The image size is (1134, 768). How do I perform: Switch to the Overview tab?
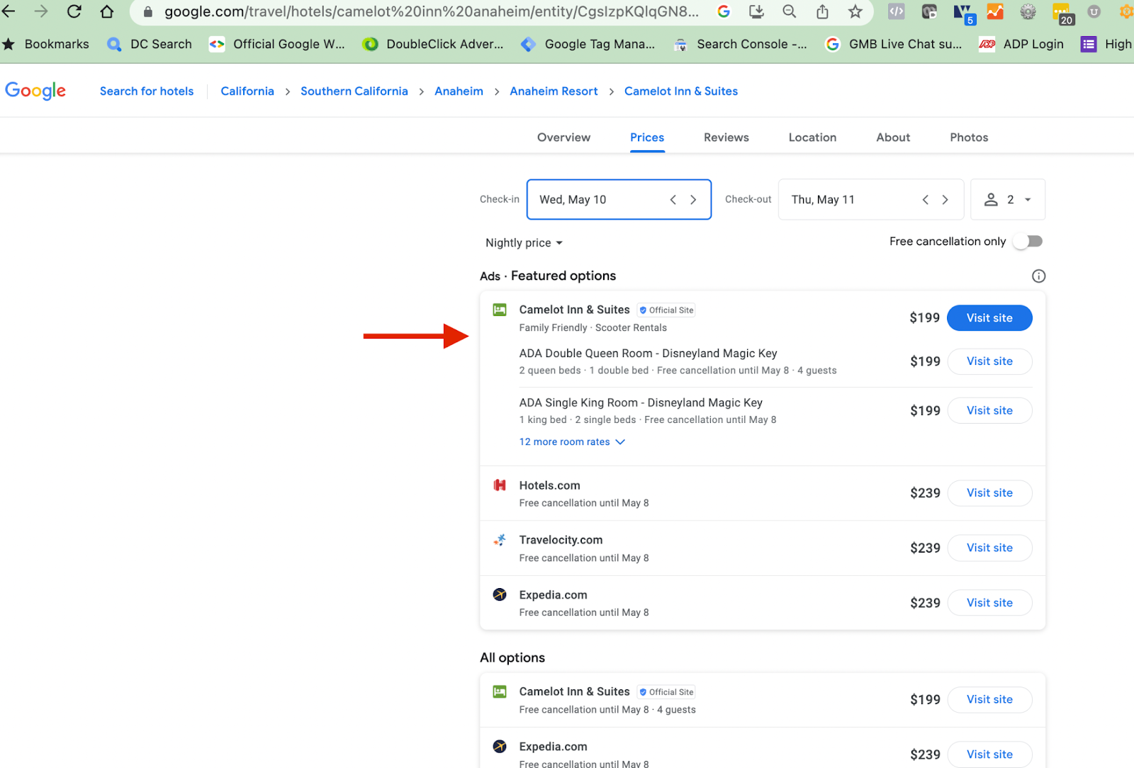pyautogui.click(x=563, y=137)
